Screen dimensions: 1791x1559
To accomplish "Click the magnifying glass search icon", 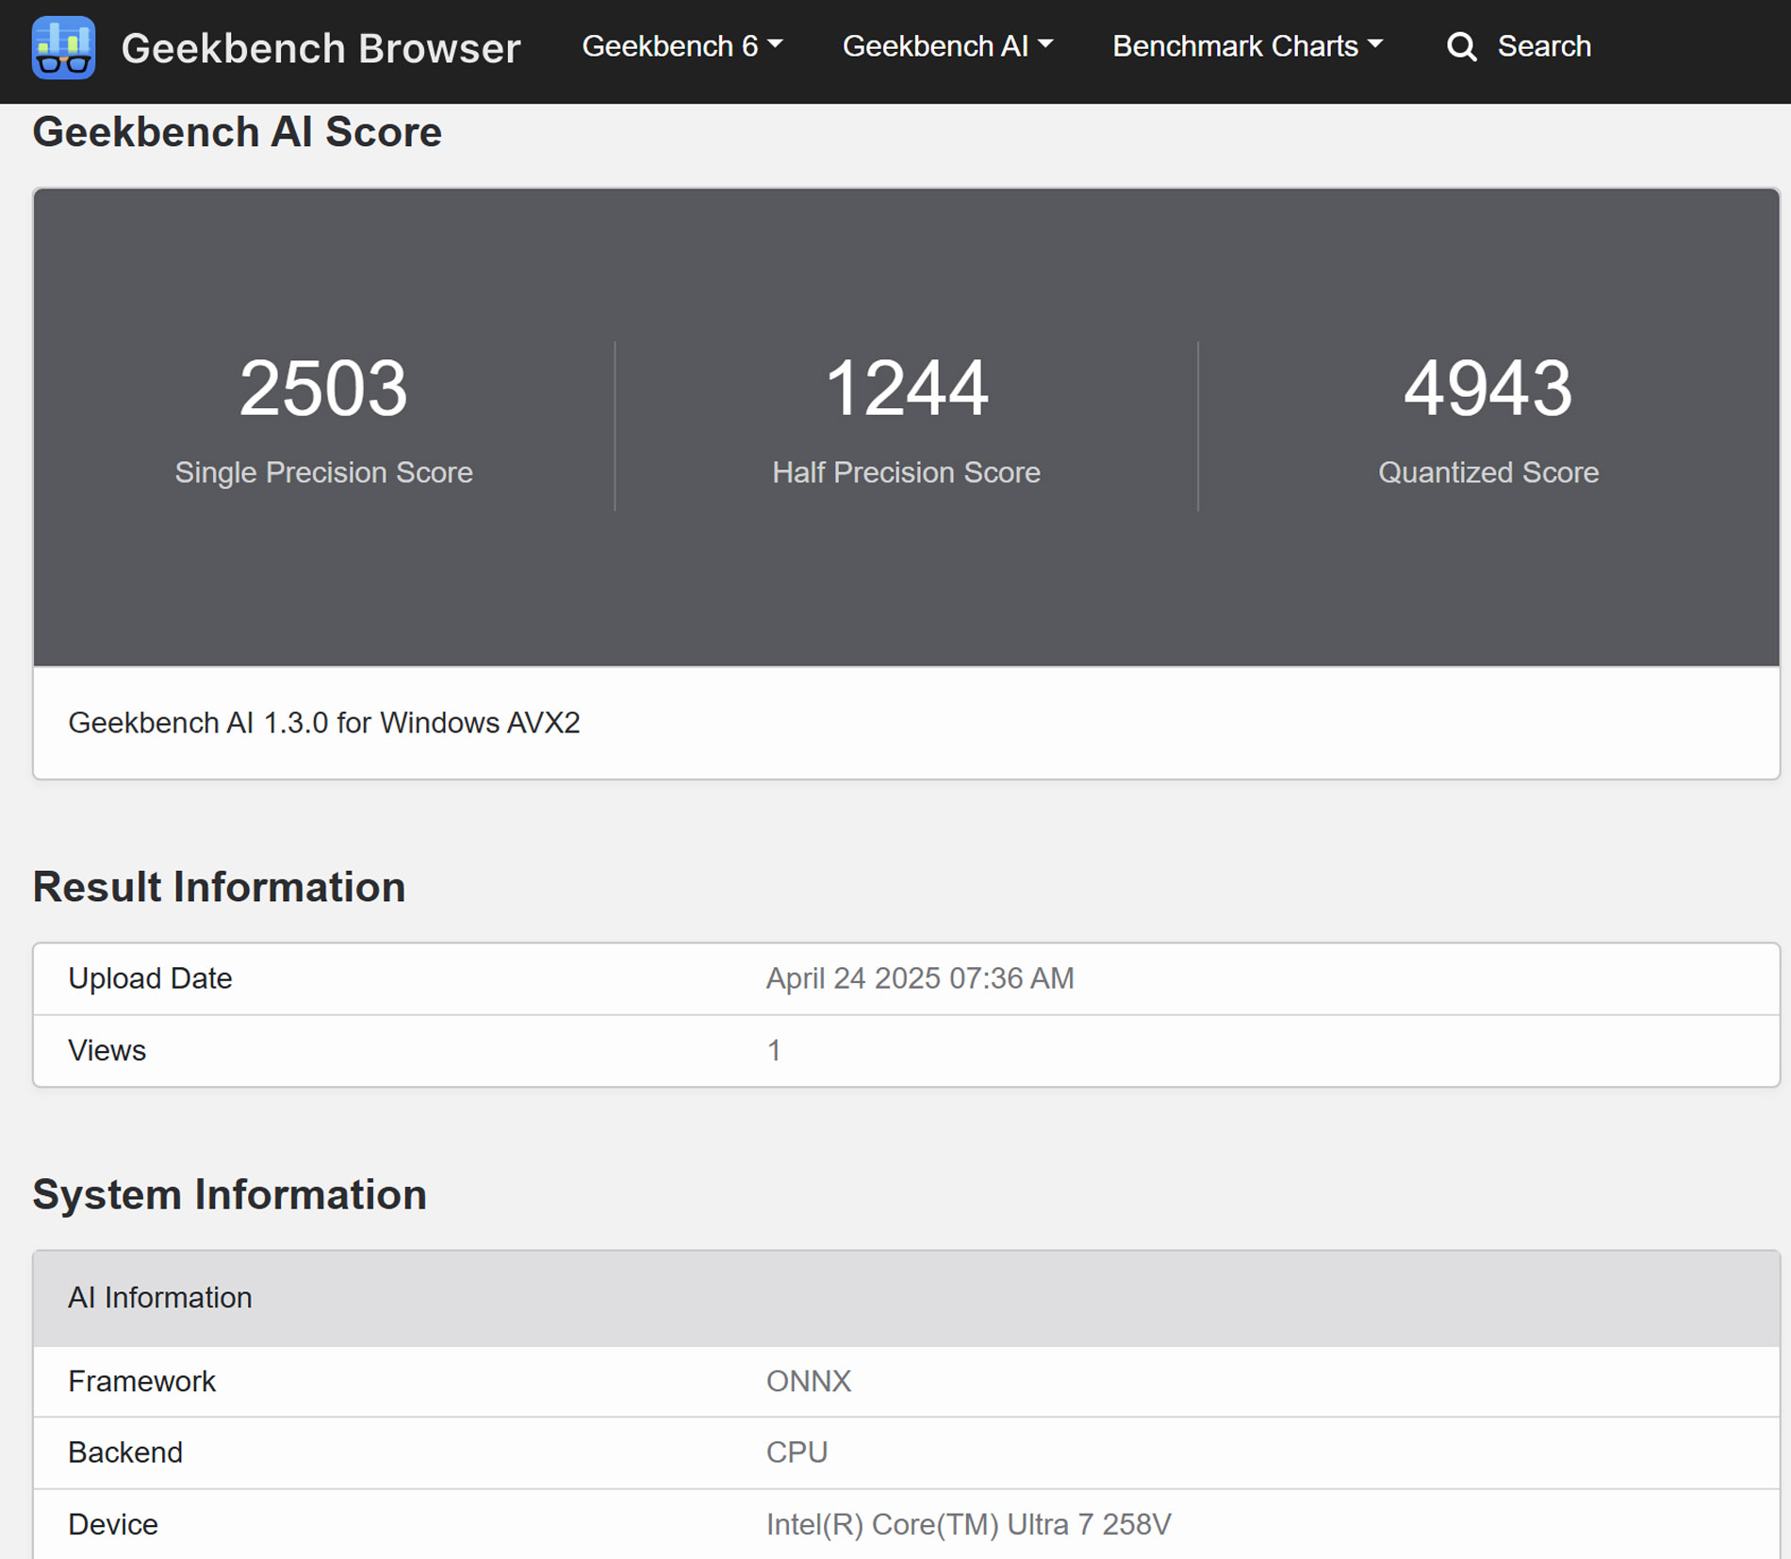I will [x=1461, y=46].
